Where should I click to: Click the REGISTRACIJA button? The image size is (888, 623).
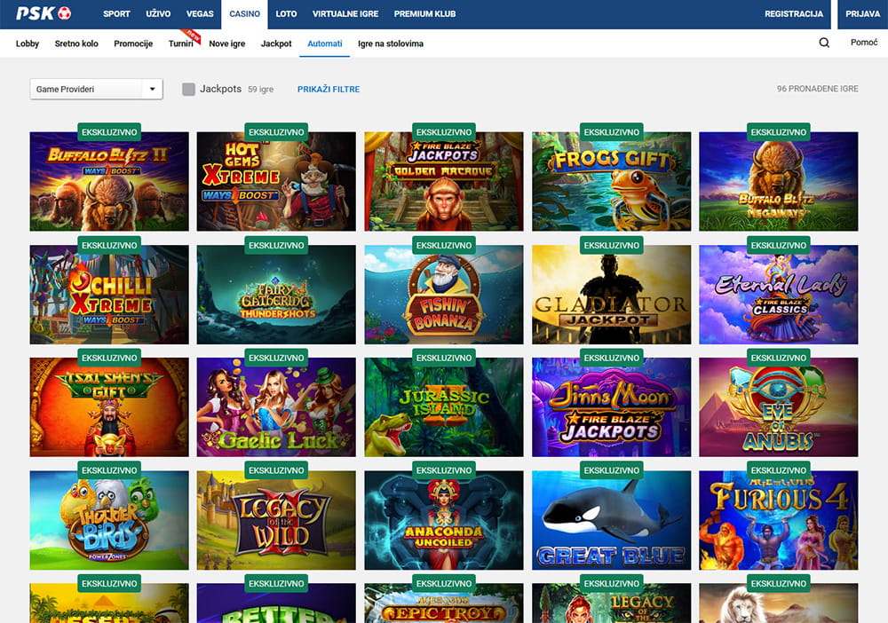tap(794, 14)
